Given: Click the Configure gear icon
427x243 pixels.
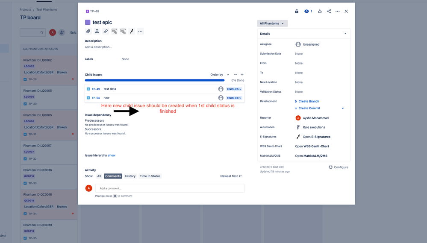Looking at the screenshot, I should 330,167.
